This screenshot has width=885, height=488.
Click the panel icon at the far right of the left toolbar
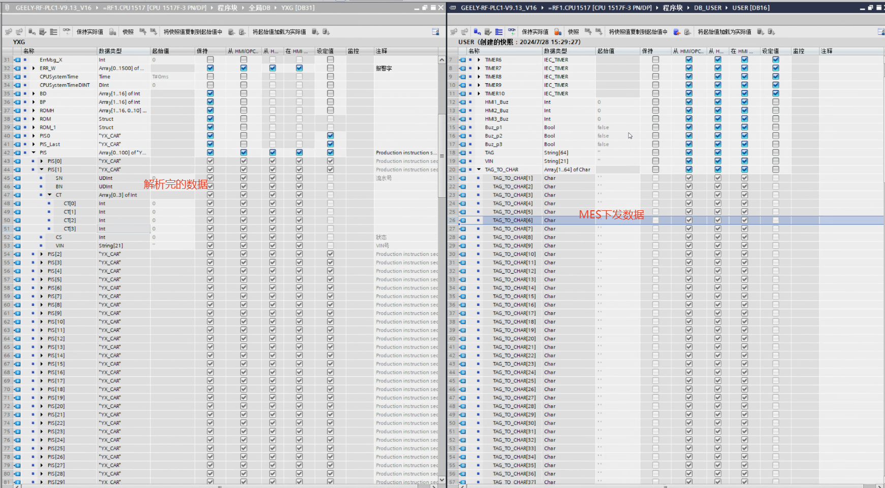[435, 31]
